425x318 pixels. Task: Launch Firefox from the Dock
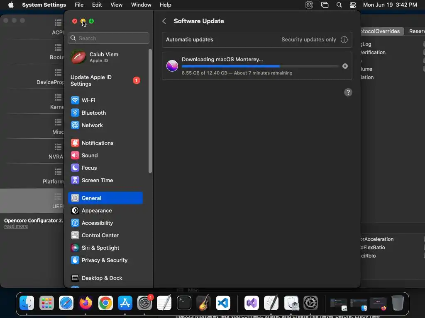pos(85,303)
